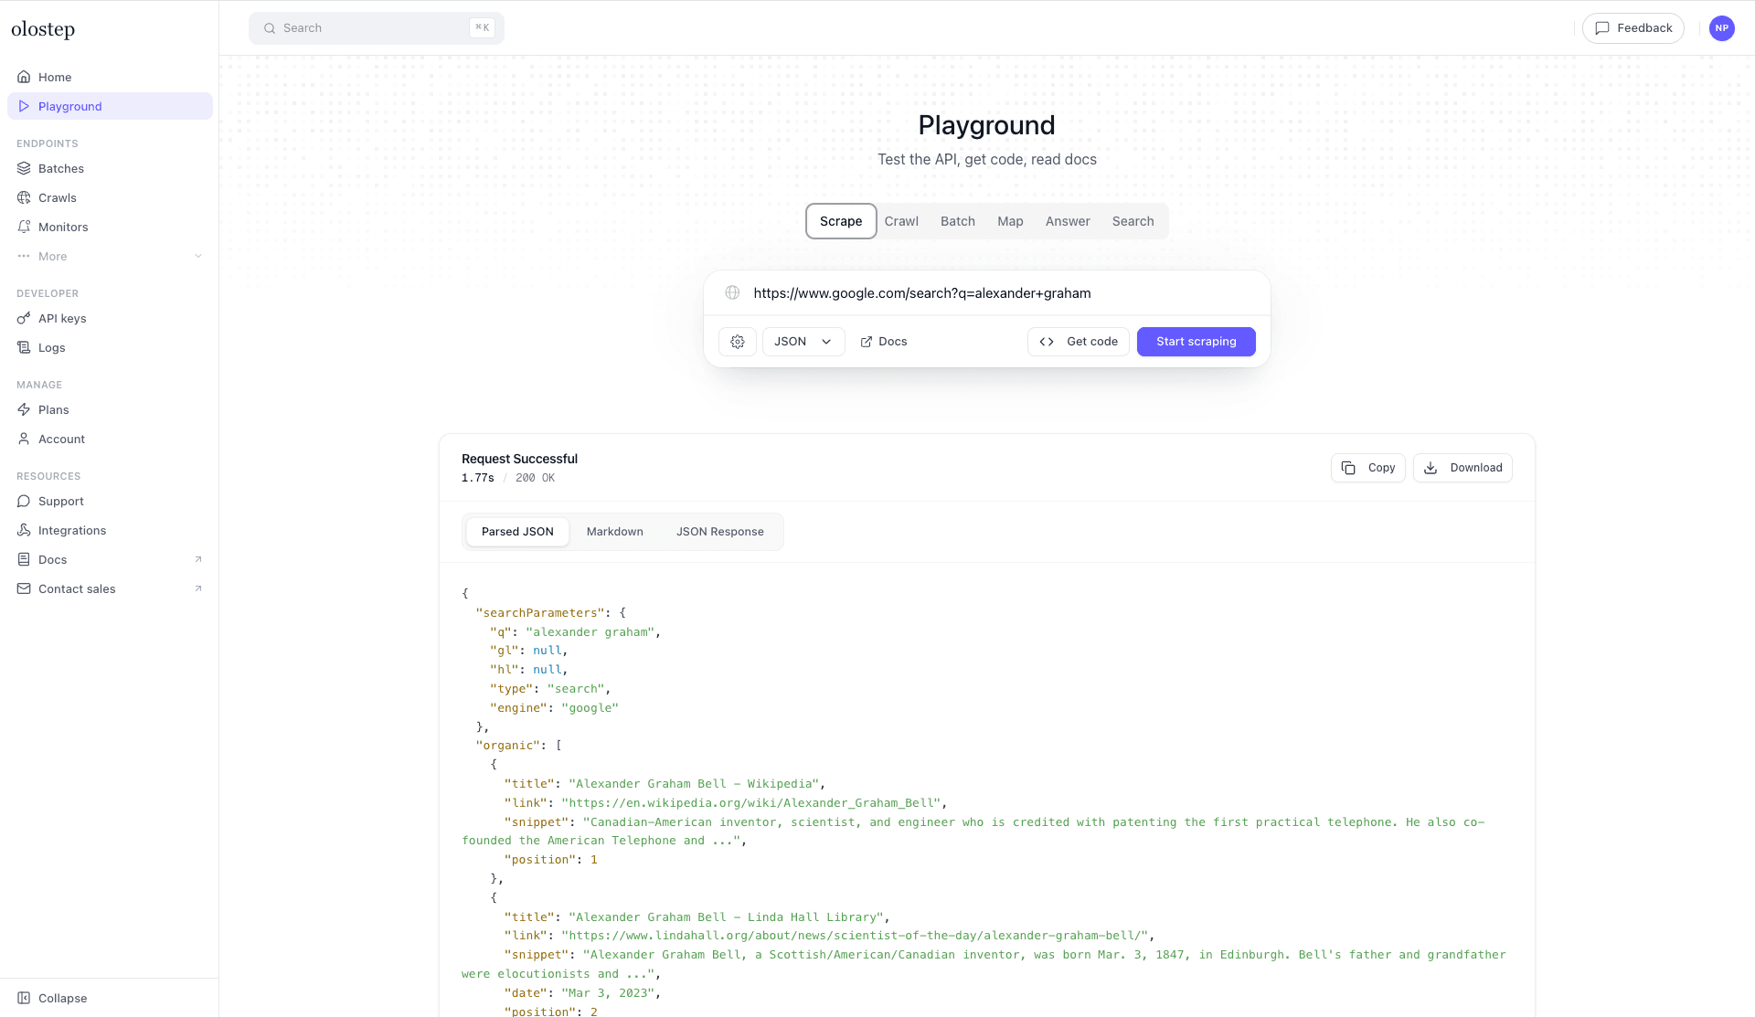Open Contact sales link
Image resolution: width=1755 pixels, height=1017 pixels.
[x=110, y=588]
